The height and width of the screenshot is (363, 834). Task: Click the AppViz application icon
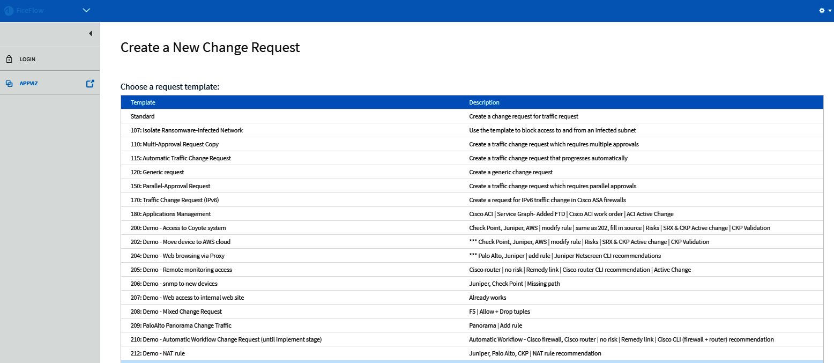tap(9, 84)
